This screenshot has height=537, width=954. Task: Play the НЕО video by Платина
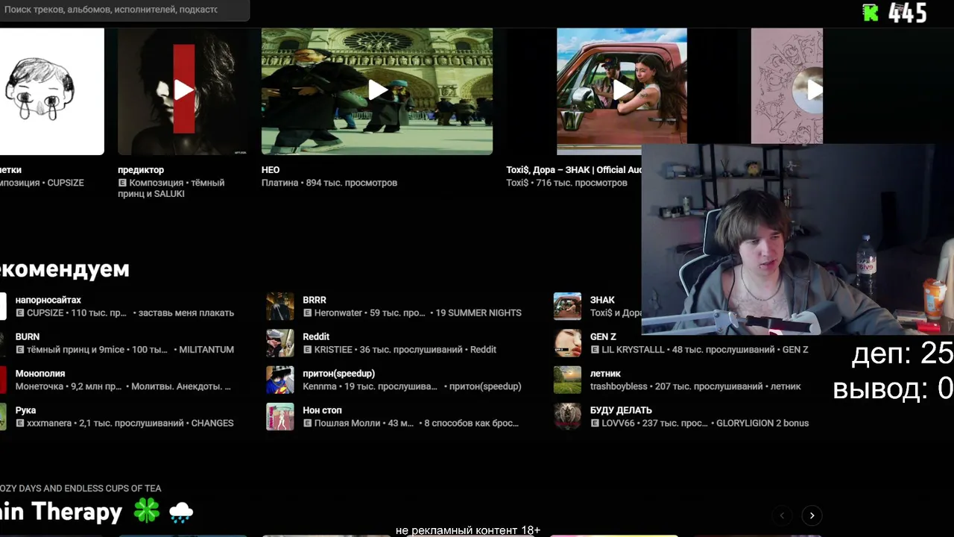(377, 91)
